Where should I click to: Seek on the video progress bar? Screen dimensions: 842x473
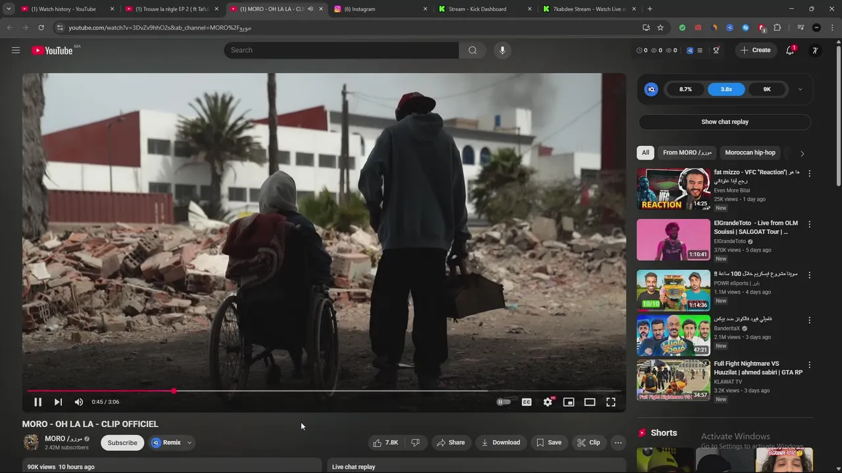coord(324,391)
